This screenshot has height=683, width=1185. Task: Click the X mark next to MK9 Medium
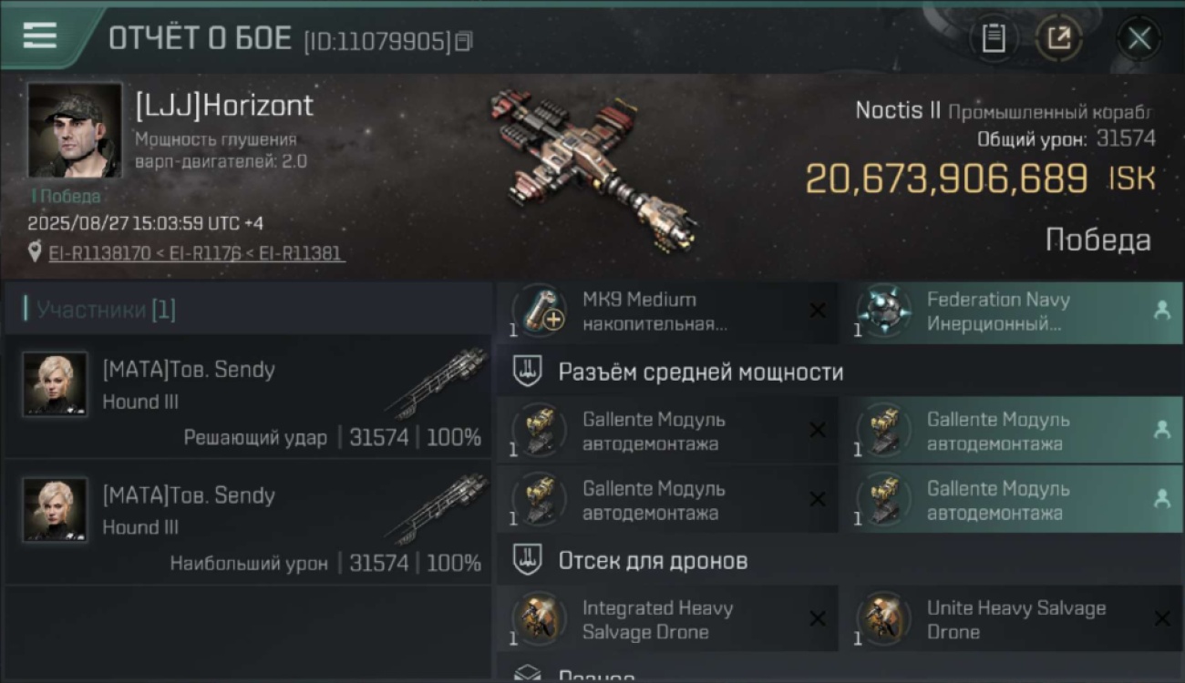(818, 311)
